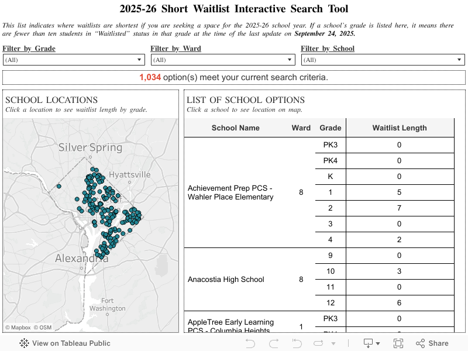Image resolution: width=468 pixels, height=351 pixels.
Task: Click the Waitlist Length column header
Action: pos(400,128)
